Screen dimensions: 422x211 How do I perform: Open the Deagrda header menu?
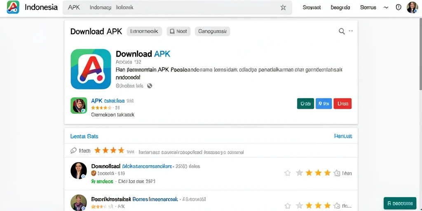coord(340,7)
